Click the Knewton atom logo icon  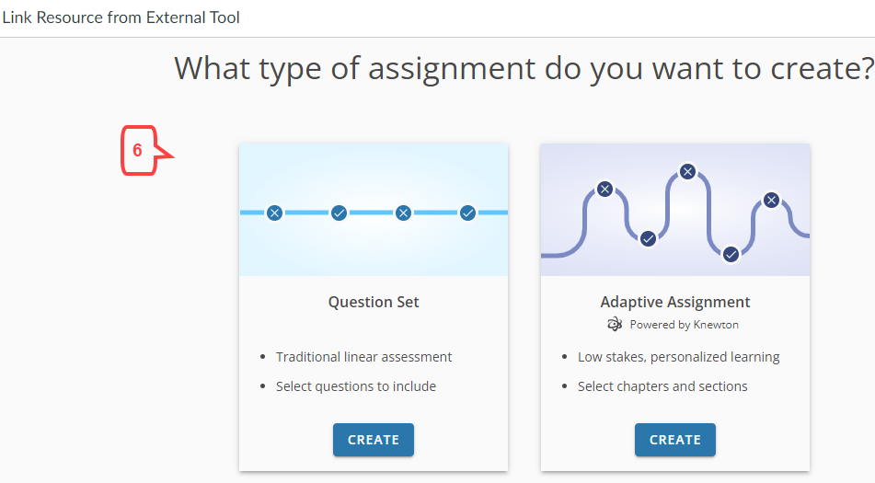(x=615, y=324)
